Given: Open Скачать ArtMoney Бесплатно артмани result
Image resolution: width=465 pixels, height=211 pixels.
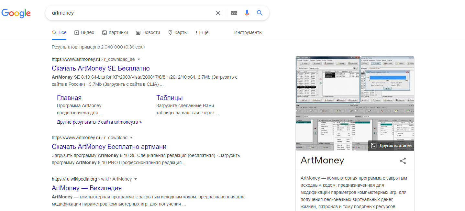Looking at the screenshot, I should pos(109,147).
